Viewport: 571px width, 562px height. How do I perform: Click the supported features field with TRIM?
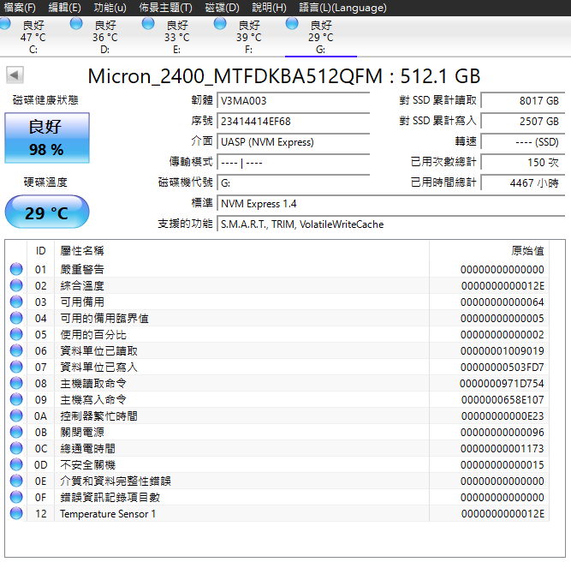pos(390,224)
